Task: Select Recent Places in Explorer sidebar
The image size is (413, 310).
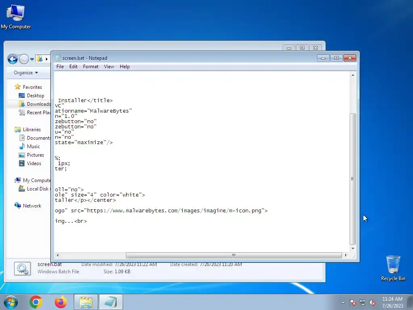Action: [x=38, y=112]
